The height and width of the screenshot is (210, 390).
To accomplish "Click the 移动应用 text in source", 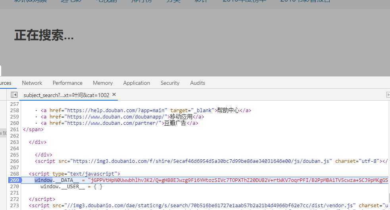I will click(181, 117).
